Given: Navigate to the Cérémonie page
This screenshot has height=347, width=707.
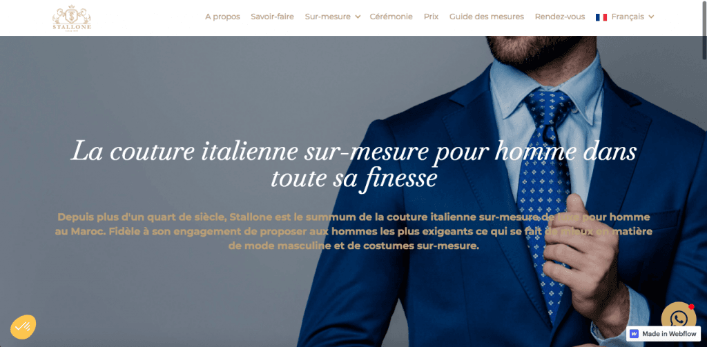Looking at the screenshot, I should tap(391, 17).
